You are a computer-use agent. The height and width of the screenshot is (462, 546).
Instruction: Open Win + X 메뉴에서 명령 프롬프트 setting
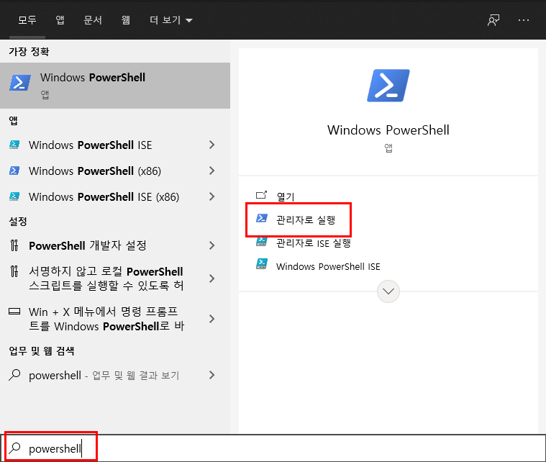115,319
